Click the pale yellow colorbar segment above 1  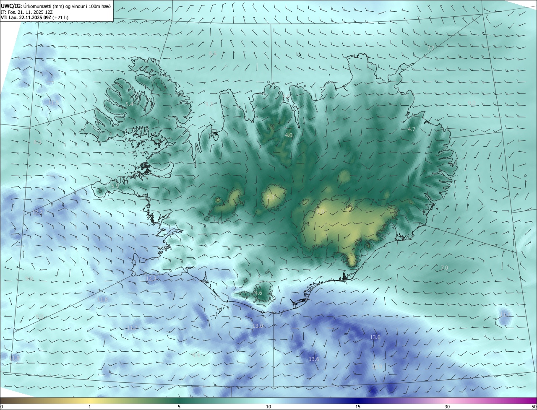90,400
